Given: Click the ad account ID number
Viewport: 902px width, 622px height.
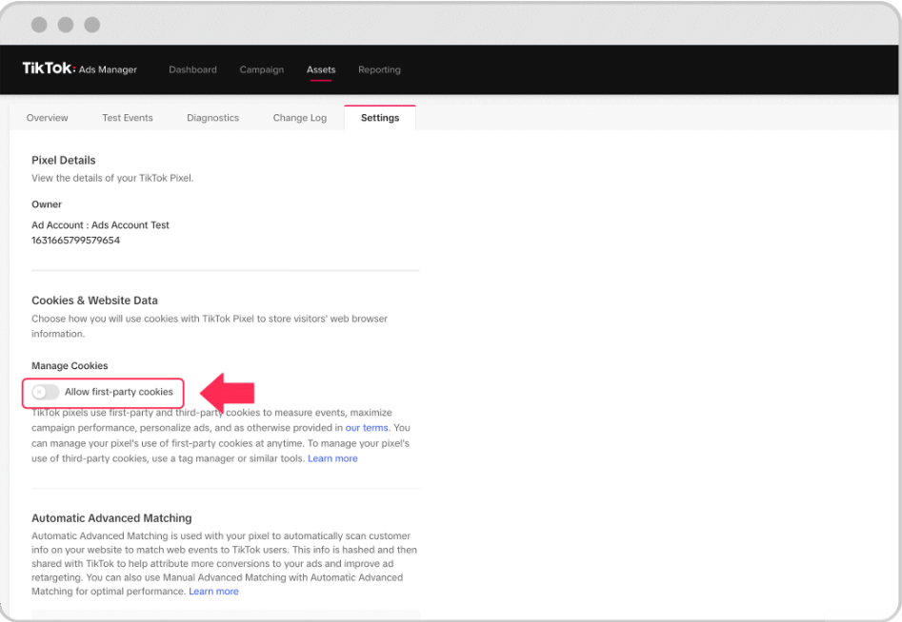Looking at the screenshot, I should (x=76, y=240).
